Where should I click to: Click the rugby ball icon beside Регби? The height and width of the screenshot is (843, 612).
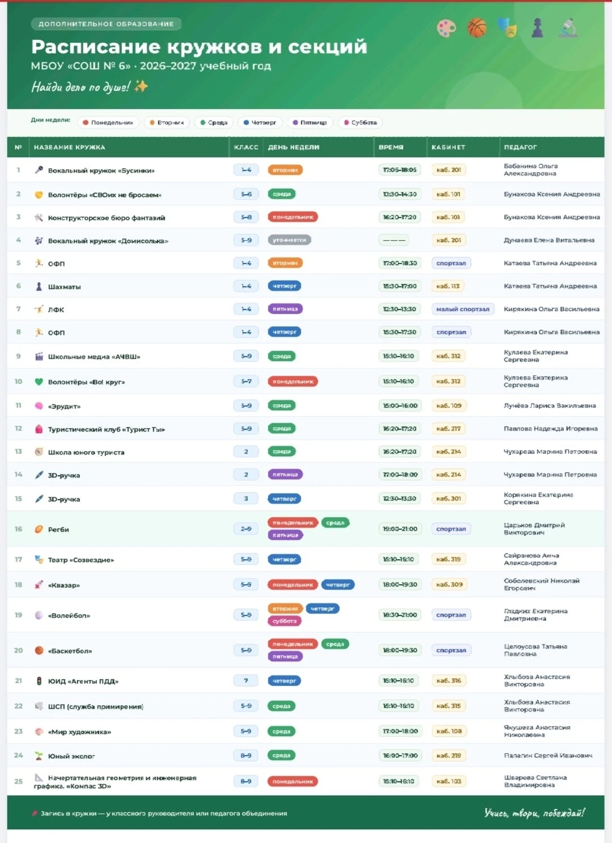click(39, 529)
